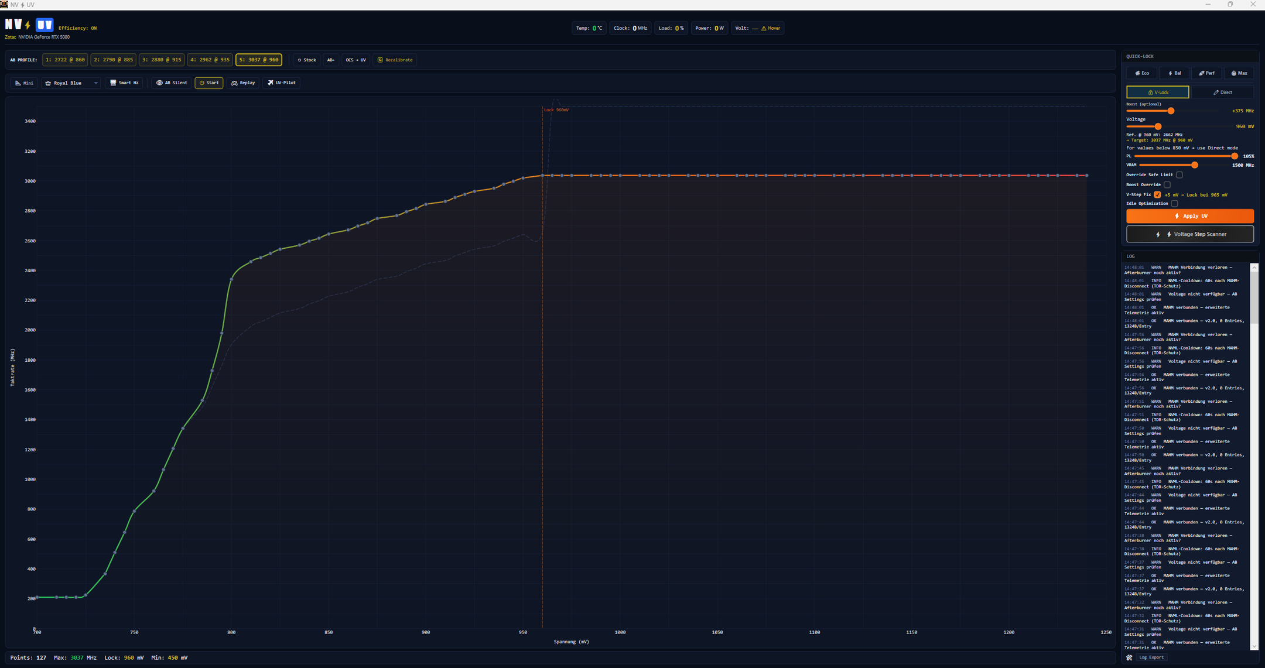Image resolution: width=1265 pixels, height=668 pixels.
Task: Select AB profile 3: 2880 @ 915
Action: [x=162, y=60]
